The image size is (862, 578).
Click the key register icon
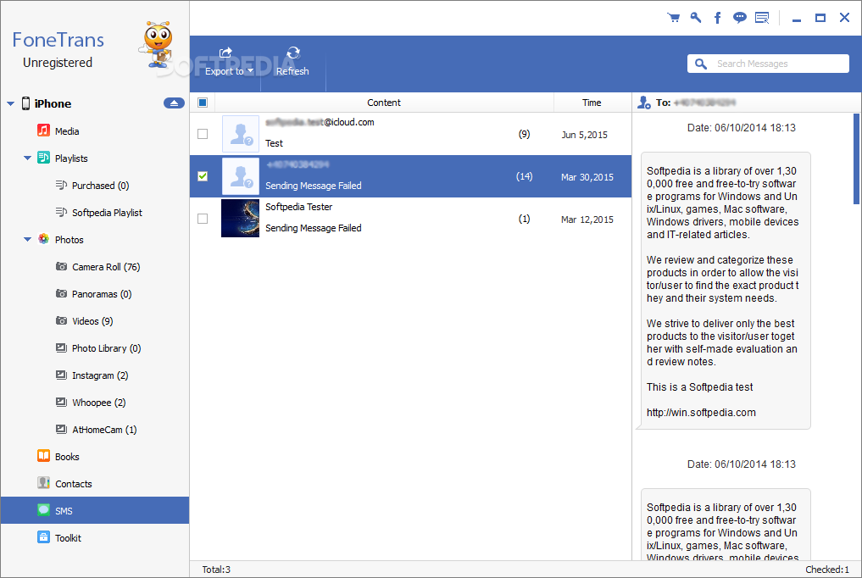(x=696, y=18)
